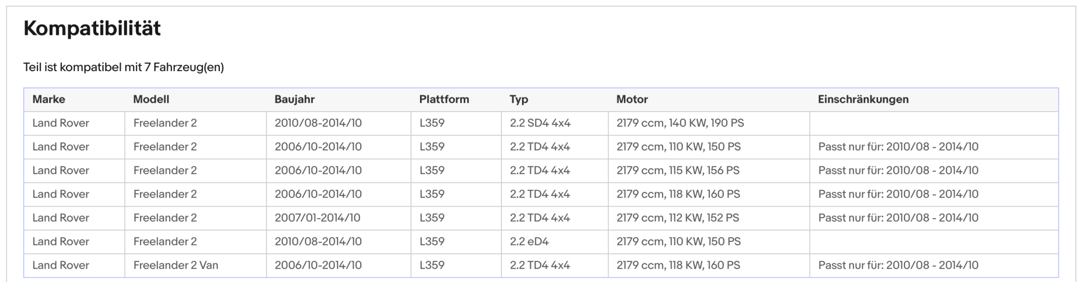Viewport: 1082px width, 282px height.
Task: Select text 'Teil ist kompatibel mit 7 Fahrzeug(en)'
Action: tap(124, 67)
